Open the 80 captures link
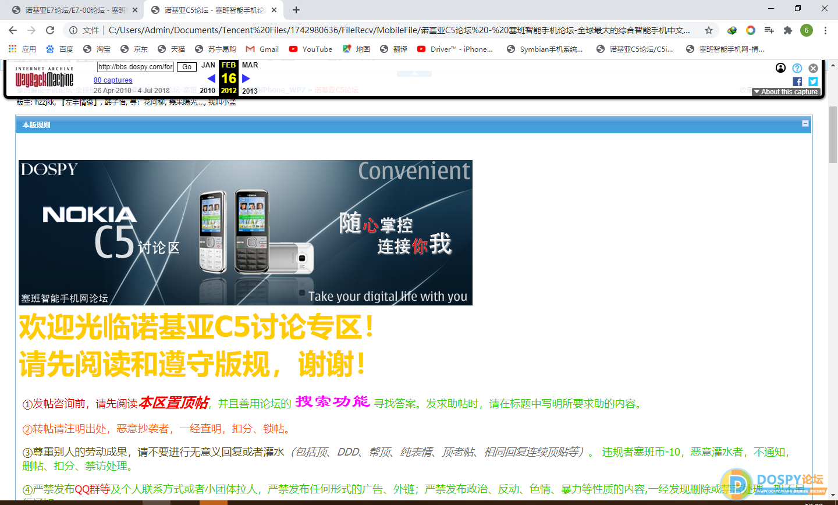This screenshot has height=505, width=838. tap(113, 80)
